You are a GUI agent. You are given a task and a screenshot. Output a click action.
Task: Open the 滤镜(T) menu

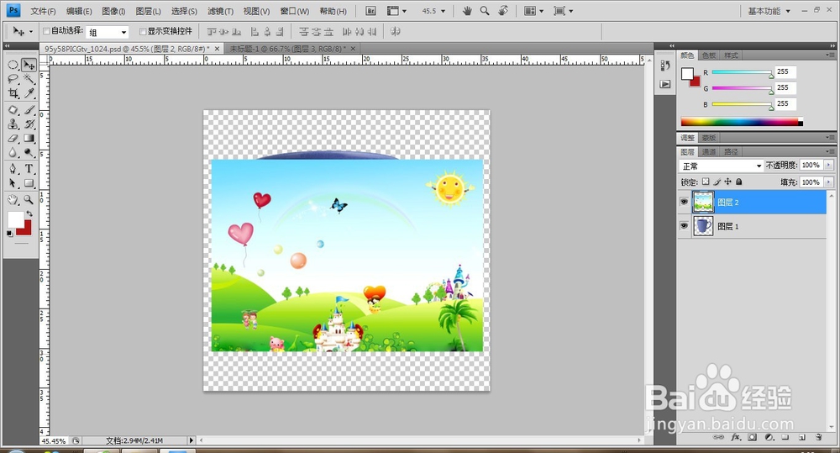pyautogui.click(x=220, y=11)
